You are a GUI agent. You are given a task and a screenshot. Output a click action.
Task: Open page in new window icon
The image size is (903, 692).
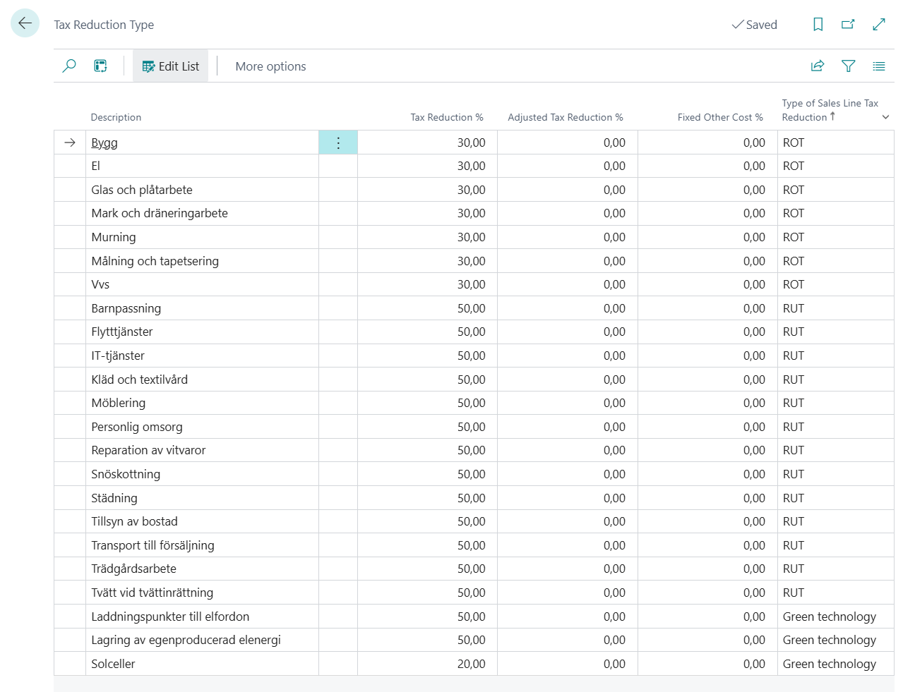pyautogui.click(x=848, y=24)
